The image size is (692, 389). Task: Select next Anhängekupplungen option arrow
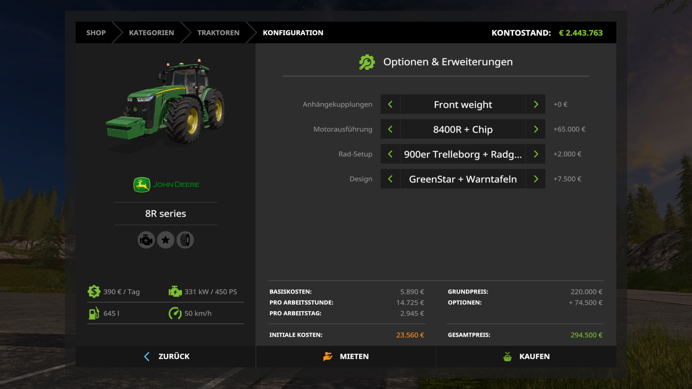(x=536, y=104)
